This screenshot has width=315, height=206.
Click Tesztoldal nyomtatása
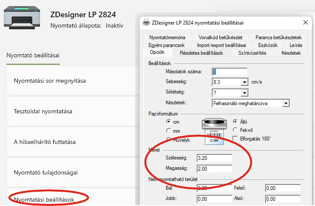point(73,111)
